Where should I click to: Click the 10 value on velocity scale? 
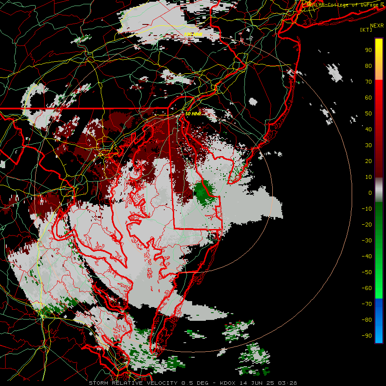[368, 177]
